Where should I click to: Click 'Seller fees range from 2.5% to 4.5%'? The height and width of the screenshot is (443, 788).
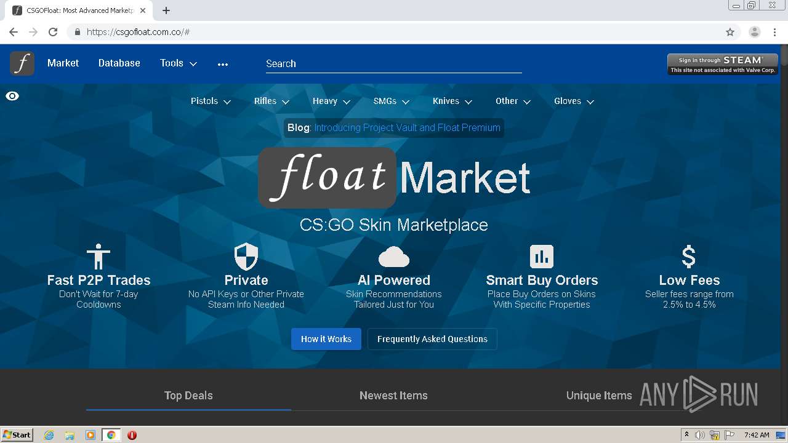[689, 299]
